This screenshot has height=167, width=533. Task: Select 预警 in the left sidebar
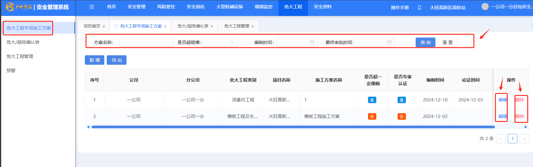[11, 70]
